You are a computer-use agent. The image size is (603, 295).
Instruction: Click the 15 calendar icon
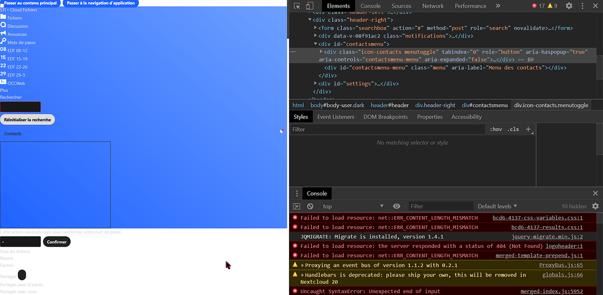(3, 58)
